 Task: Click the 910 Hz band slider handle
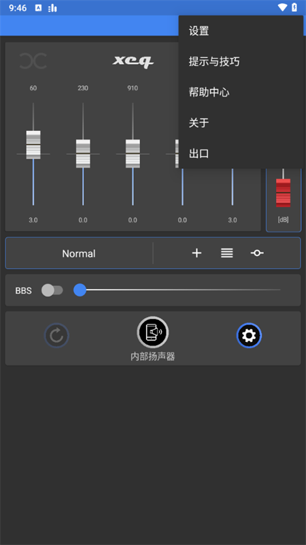click(x=133, y=154)
